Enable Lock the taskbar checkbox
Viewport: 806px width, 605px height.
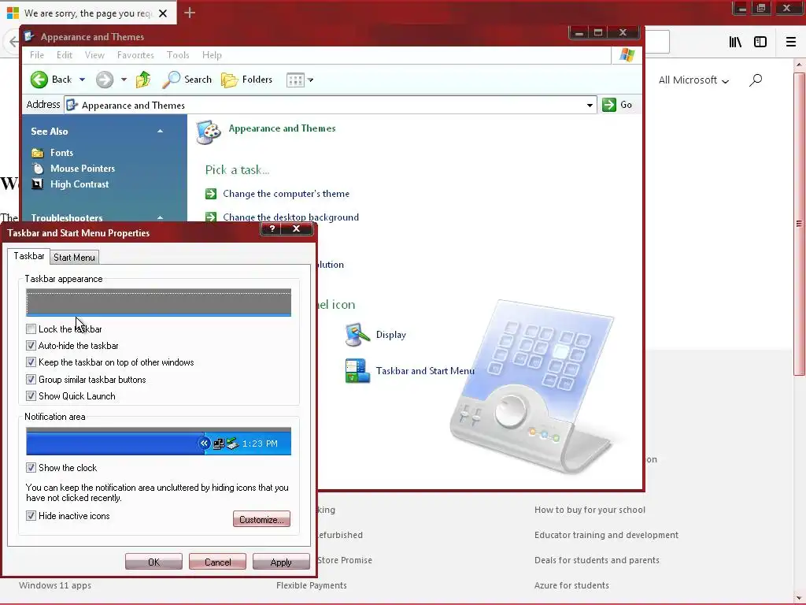(x=31, y=328)
